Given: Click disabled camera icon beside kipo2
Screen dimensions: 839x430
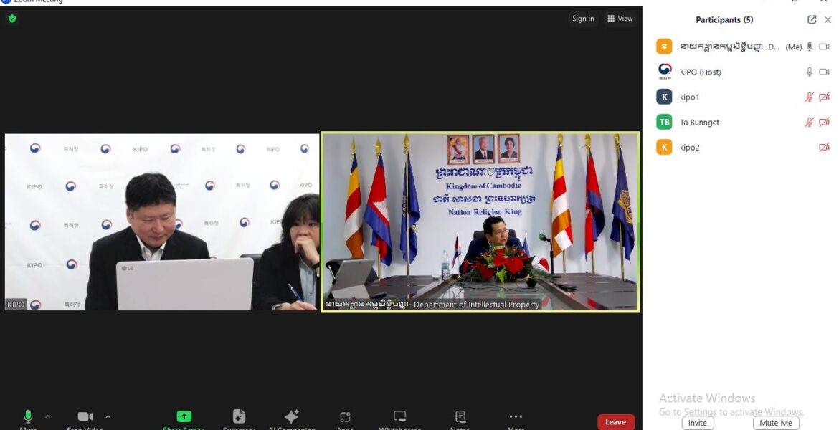Looking at the screenshot, I should 825,147.
